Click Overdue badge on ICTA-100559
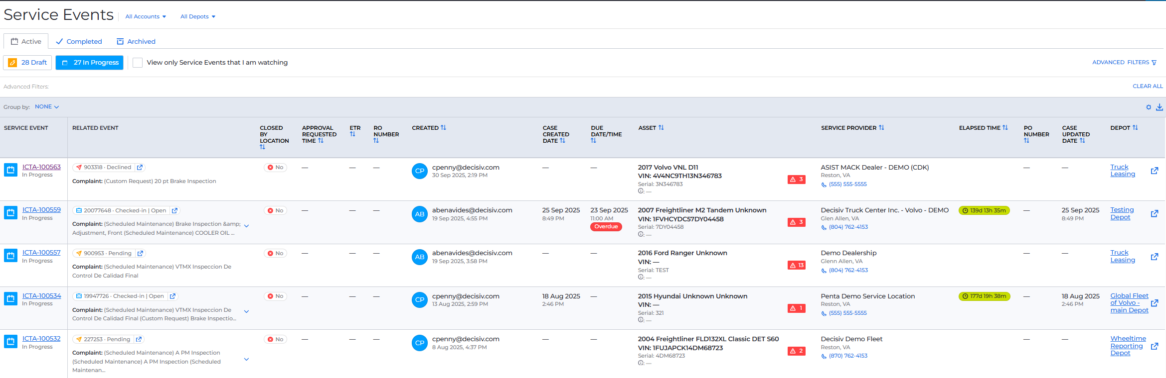 pyautogui.click(x=606, y=227)
